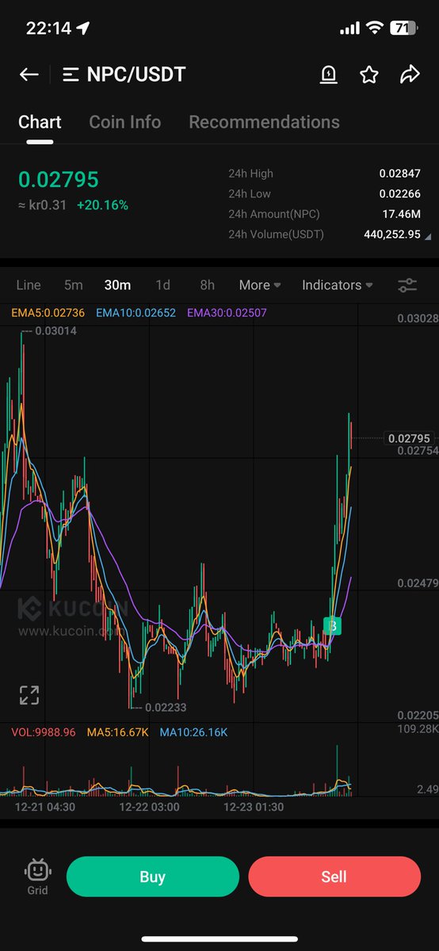
Task: Select the 8h timeframe
Action: click(x=207, y=285)
